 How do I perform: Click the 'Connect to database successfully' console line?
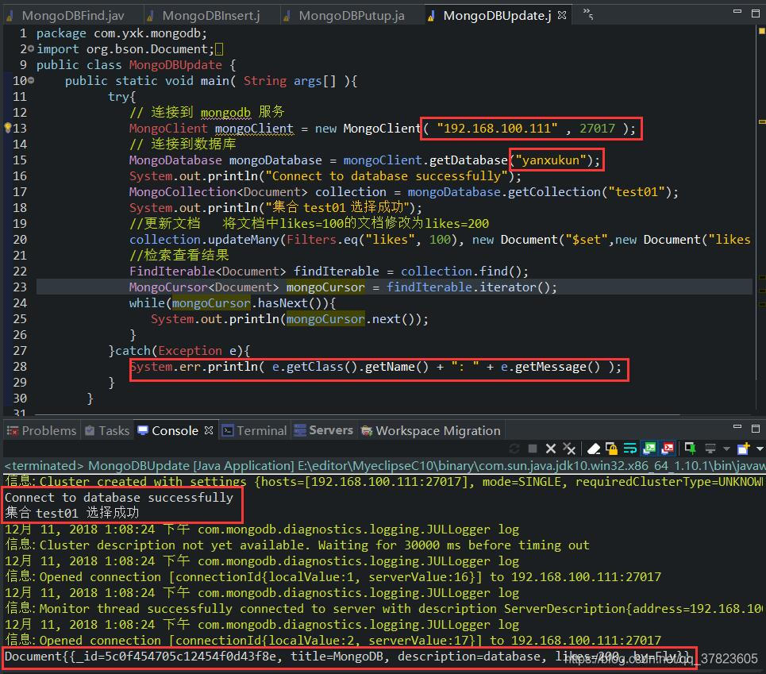[x=119, y=497]
